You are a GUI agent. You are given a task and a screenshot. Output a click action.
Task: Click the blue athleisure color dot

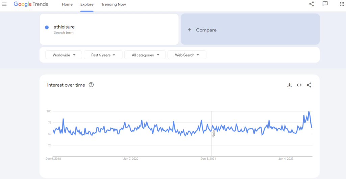[47, 27]
